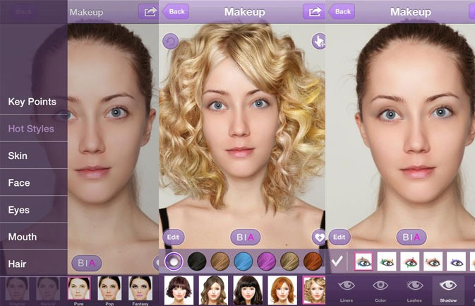Tap the share icon in the blonde hair screen
Screen dimensions: 475x306
coord(313,11)
